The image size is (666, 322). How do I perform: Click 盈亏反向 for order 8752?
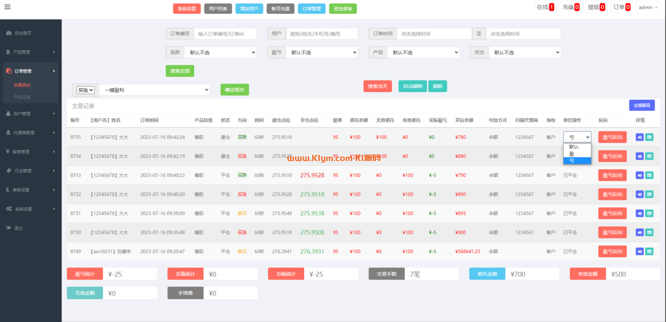pos(612,194)
